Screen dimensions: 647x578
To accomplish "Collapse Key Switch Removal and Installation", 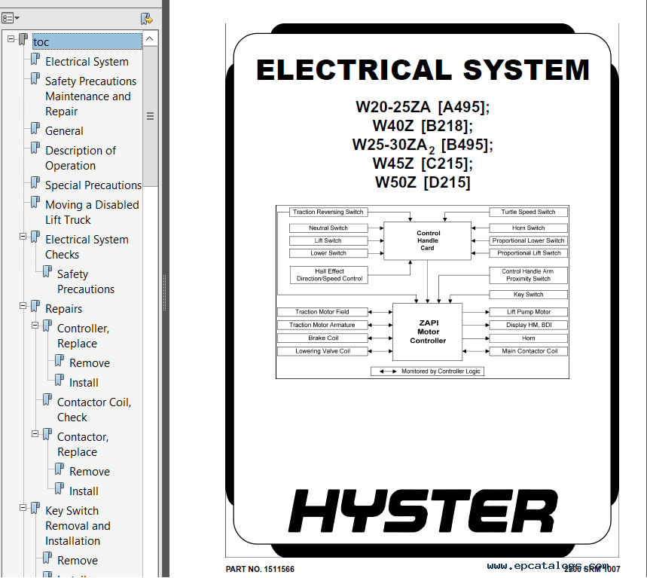I will click(x=23, y=508).
